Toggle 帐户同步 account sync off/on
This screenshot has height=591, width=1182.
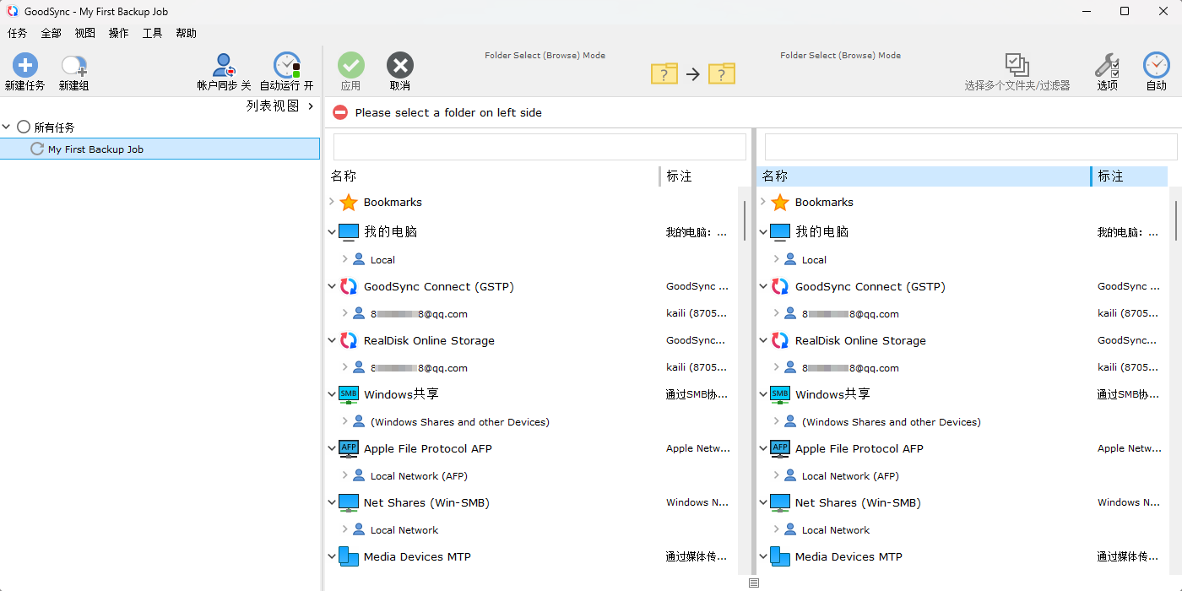click(224, 66)
